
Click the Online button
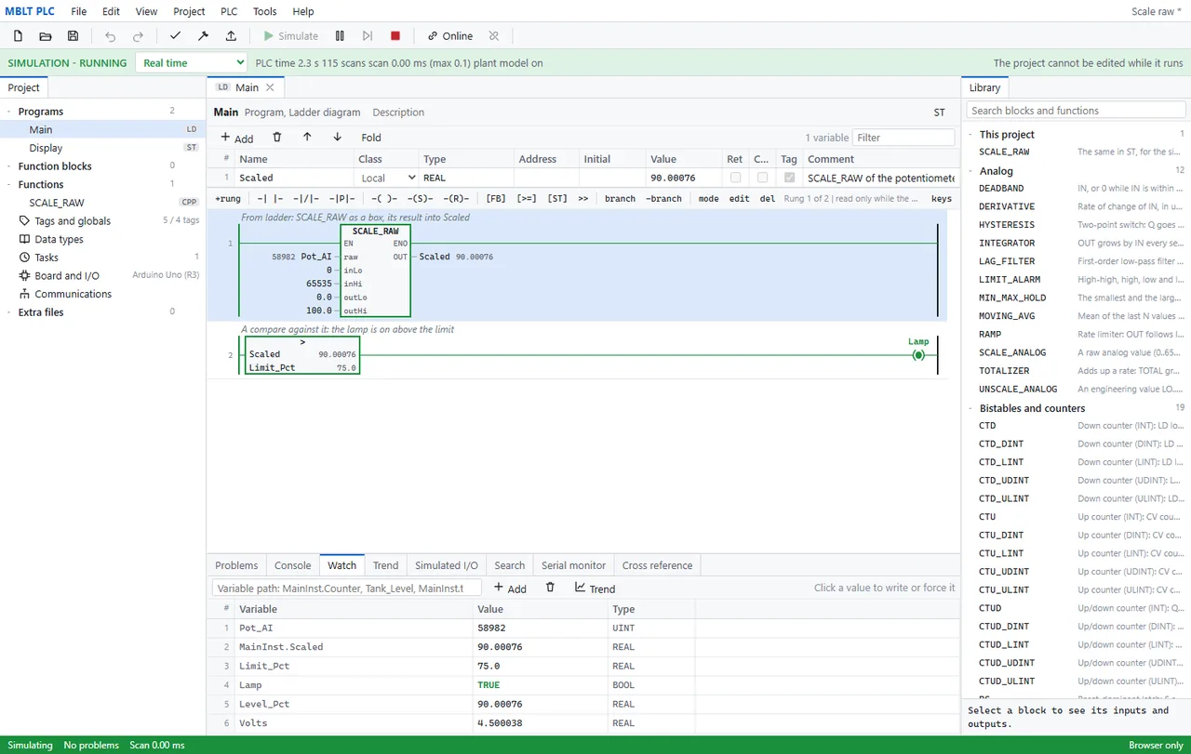(449, 36)
